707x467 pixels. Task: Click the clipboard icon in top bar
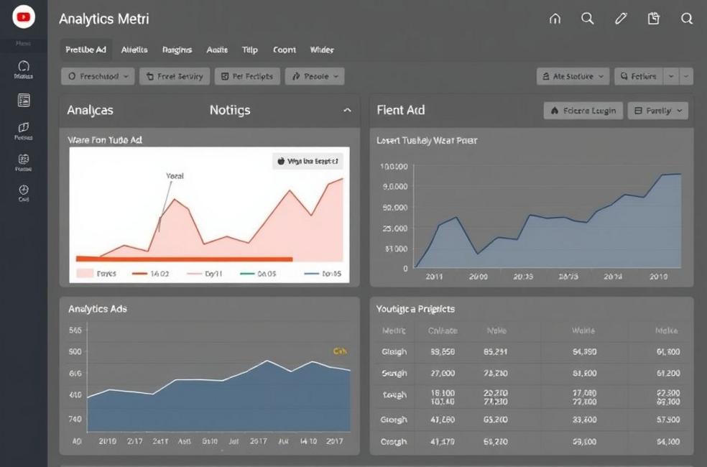(654, 19)
